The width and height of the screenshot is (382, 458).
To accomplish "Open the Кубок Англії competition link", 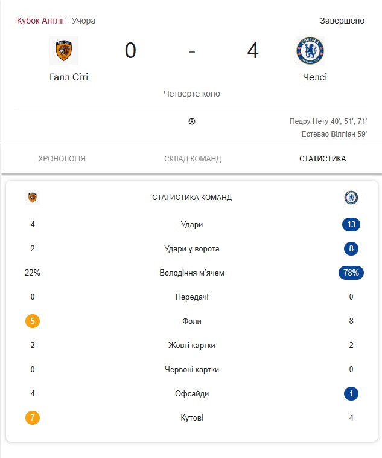I will click(40, 21).
